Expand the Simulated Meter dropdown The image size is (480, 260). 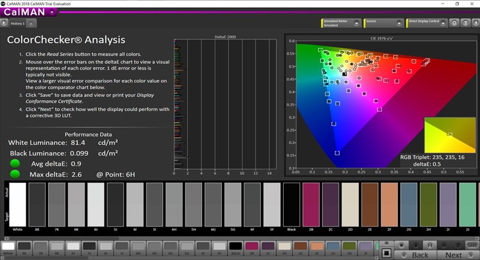(x=356, y=23)
